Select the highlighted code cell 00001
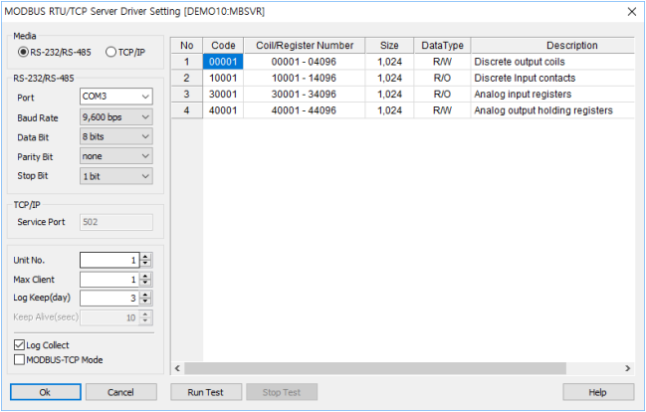The width and height of the screenshot is (646, 412). [x=223, y=62]
